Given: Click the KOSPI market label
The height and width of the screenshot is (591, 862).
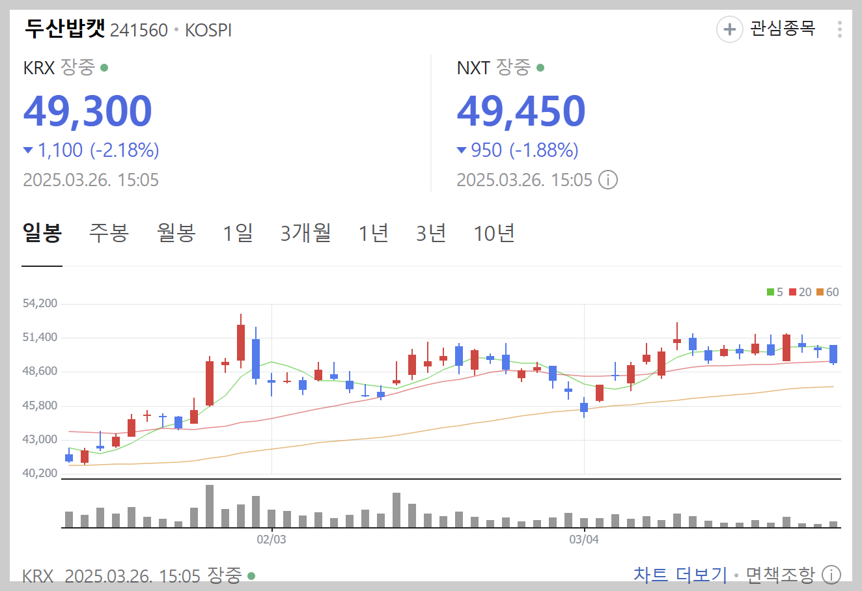Looking at the screenshot, I should coord(208,30).
